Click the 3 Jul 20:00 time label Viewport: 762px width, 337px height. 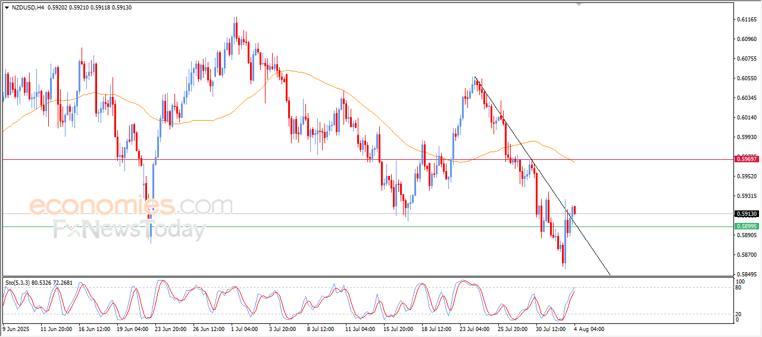[283, 328]
